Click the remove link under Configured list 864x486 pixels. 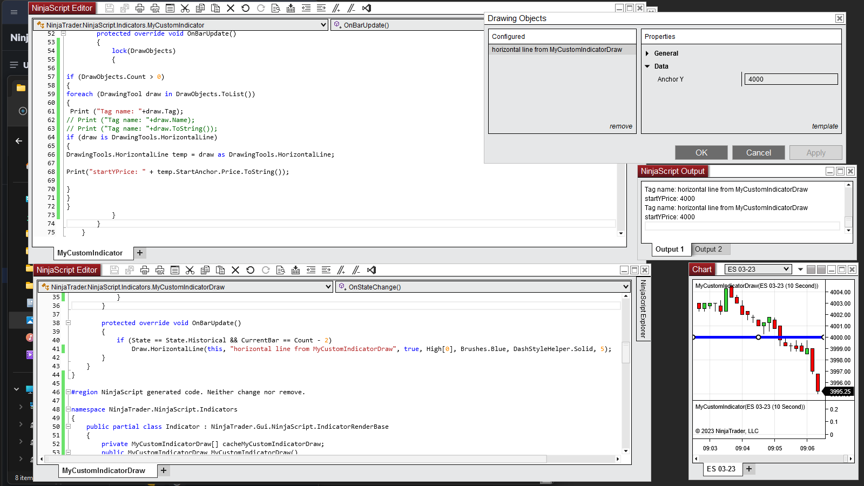click(x=620, y=126)
